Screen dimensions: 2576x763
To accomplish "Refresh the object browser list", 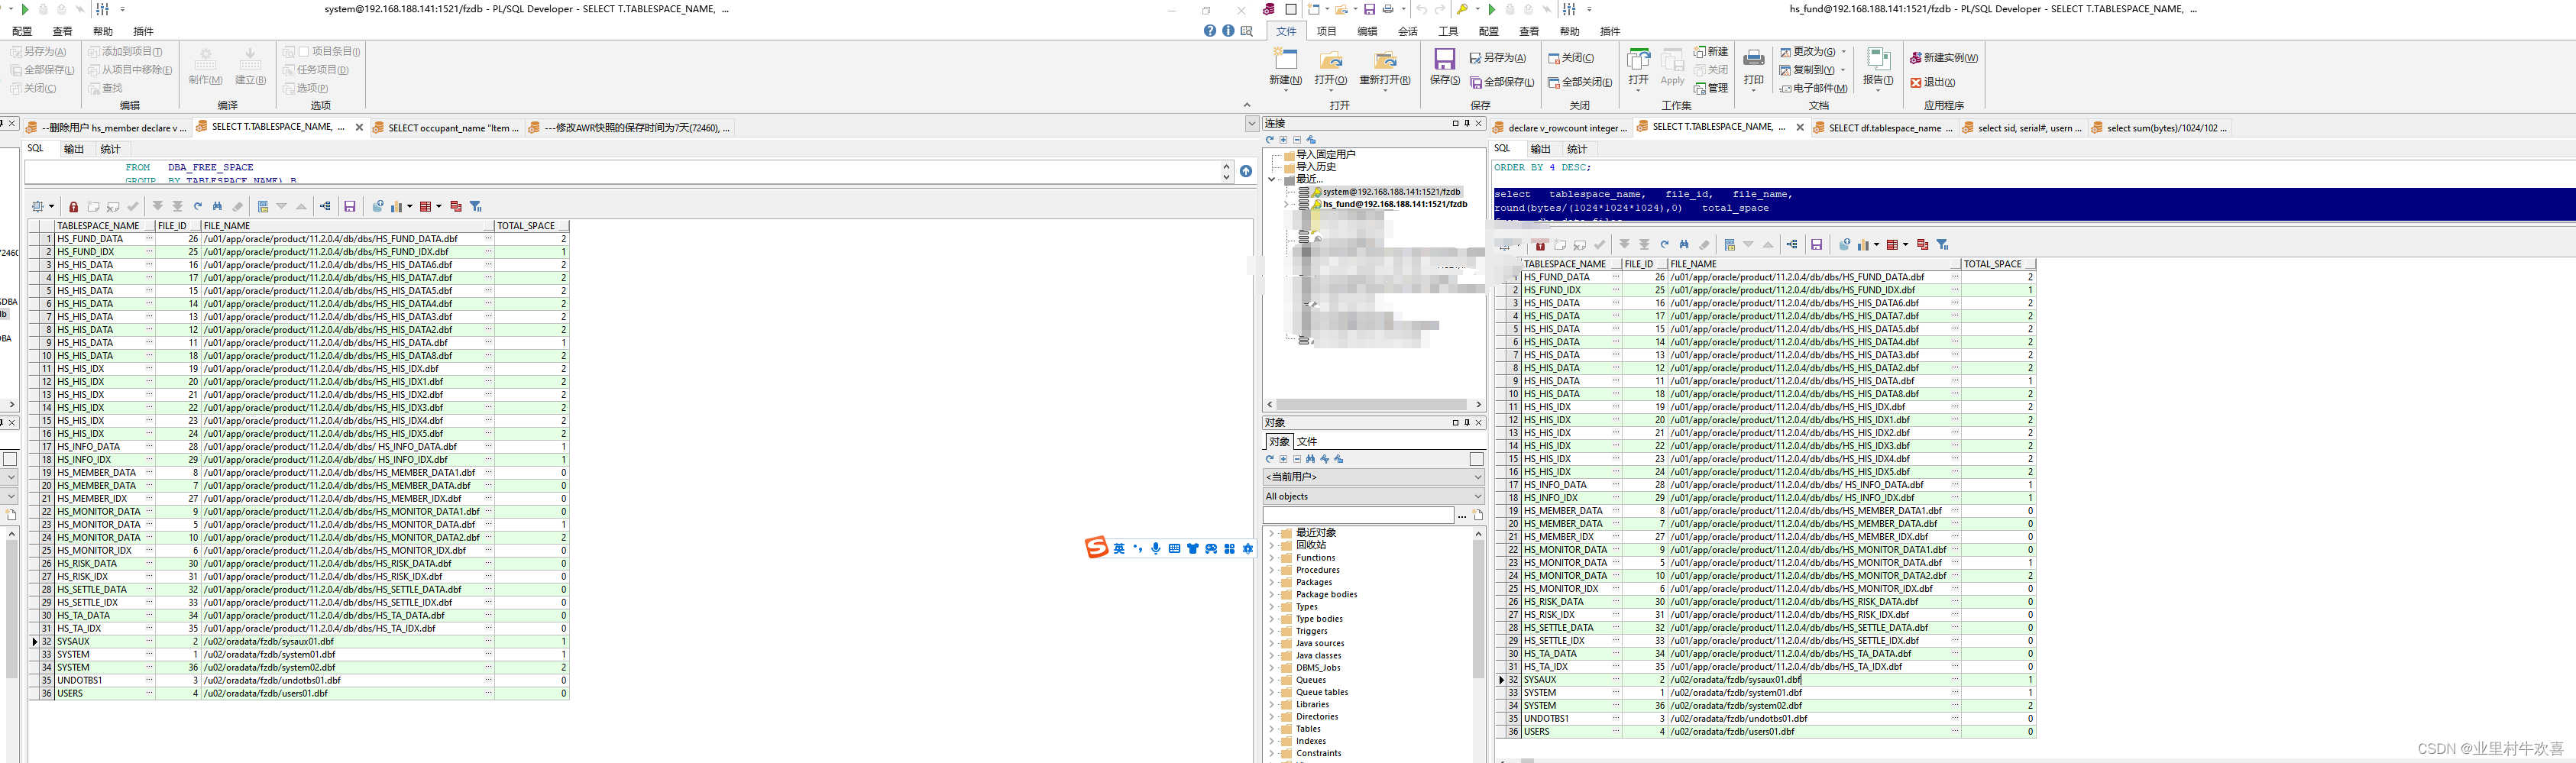I will point(1270,459).
